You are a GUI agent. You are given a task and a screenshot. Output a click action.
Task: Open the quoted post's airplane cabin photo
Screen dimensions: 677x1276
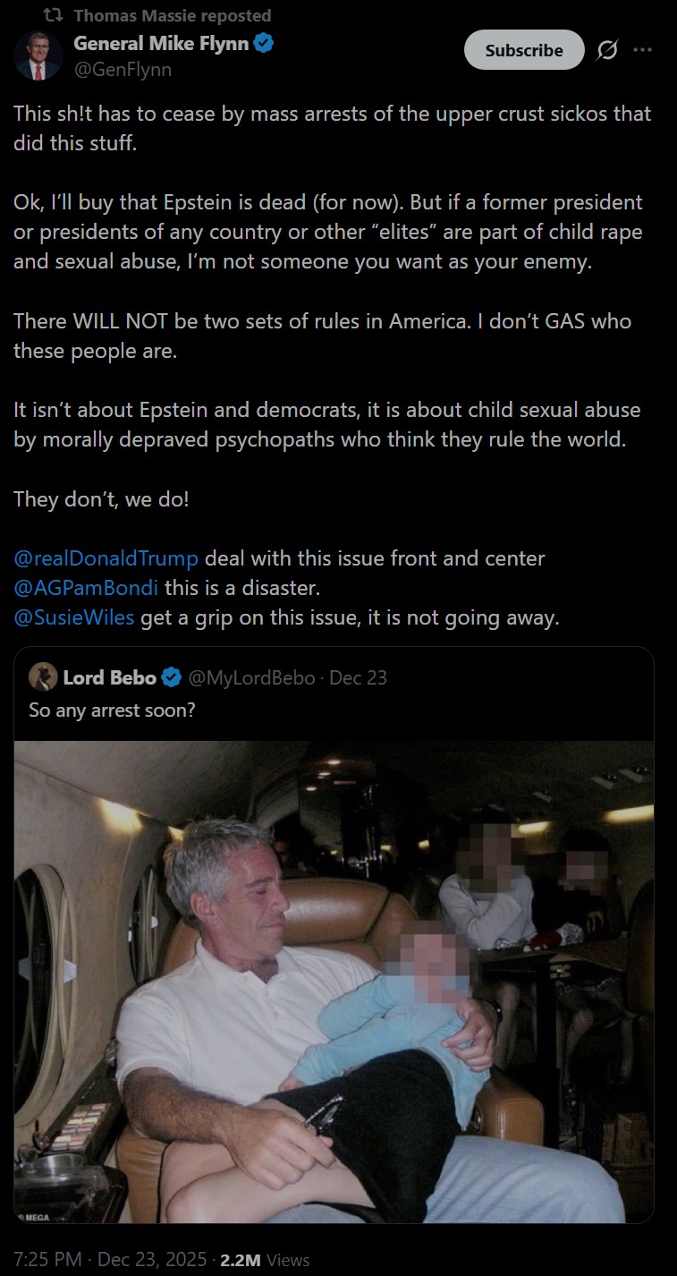tap(334, 982)
